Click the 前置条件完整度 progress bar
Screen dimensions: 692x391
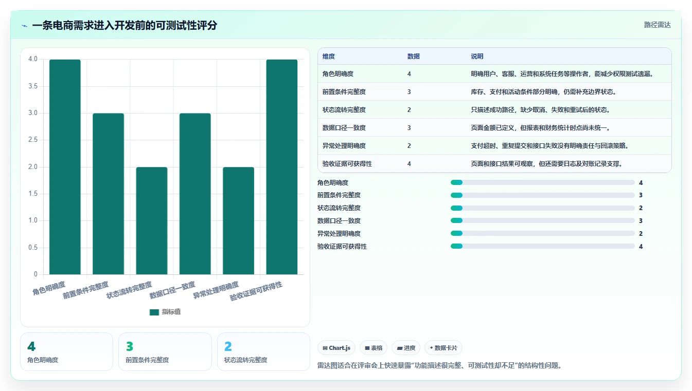point(542,195)
